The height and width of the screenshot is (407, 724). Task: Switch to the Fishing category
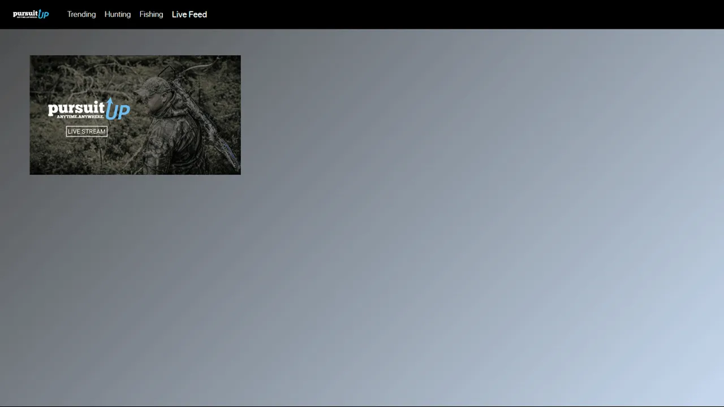click(x=151, y=14)
